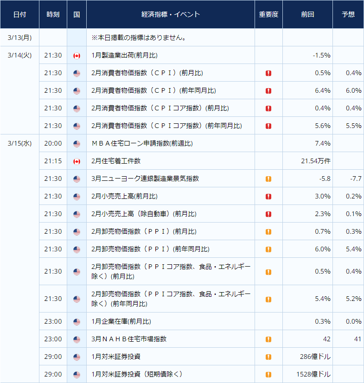The width and height of the screenshot is (364, 383).
Task: Click the 2月住宅着工件数 indicator
Action: click(x=116, y=161)
